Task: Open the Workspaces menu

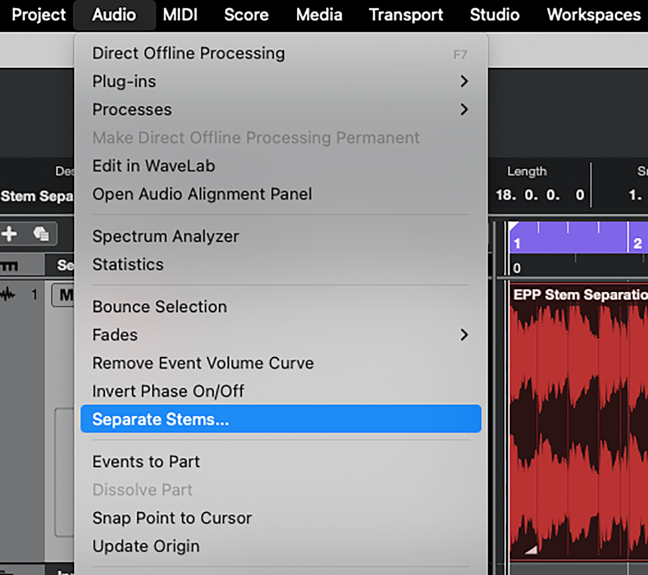Action: click(594, 15)
